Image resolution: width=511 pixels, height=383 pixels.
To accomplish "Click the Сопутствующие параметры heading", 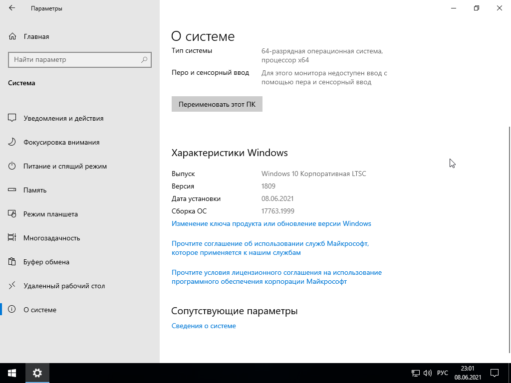I will 235,311.
